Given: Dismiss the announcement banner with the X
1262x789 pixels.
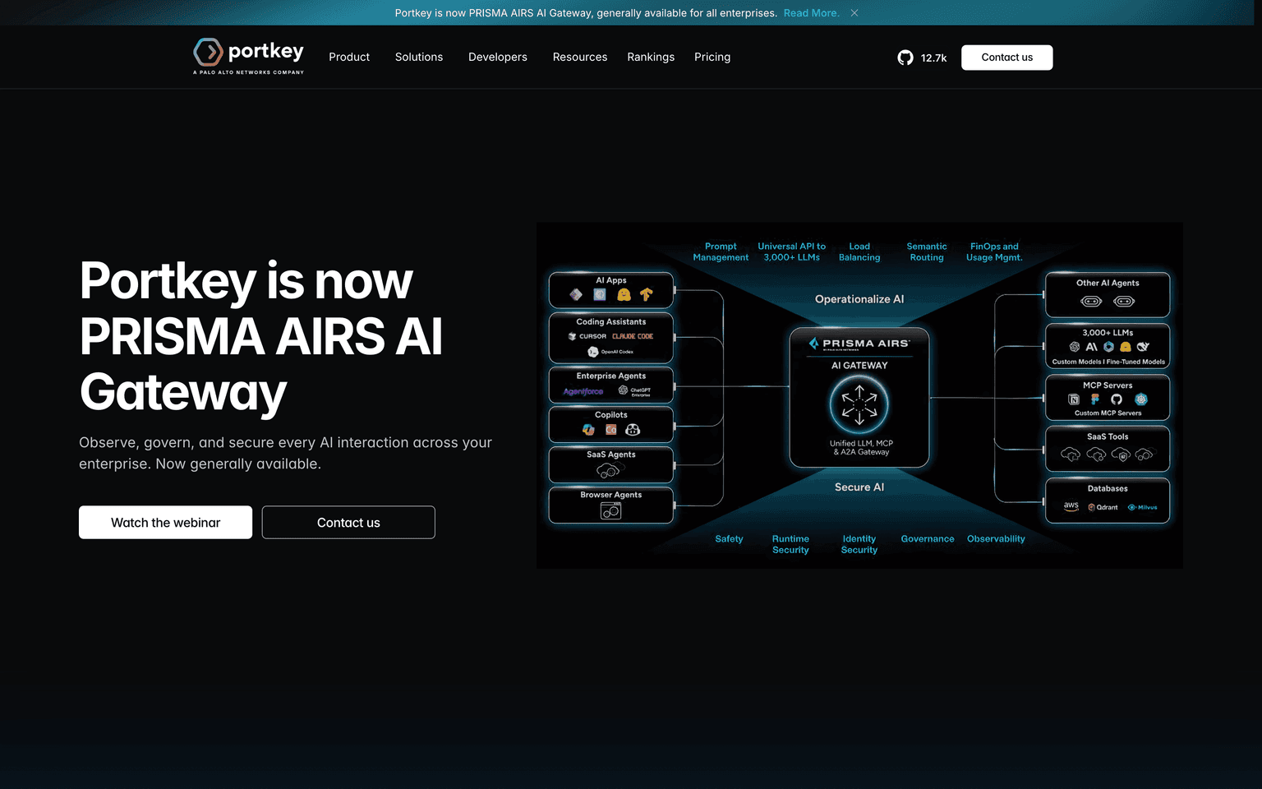Looking at the screenshot, I should 854,13.
